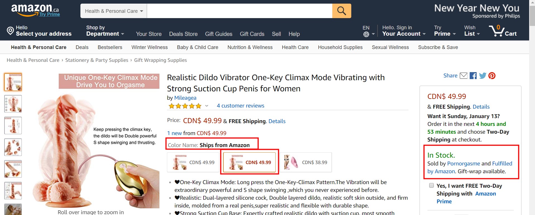Image resolution: width=535 pixels, height=215 pixels.
Task: Select the CDN$ 38.99 variant swatch
Action: (306, 162)
